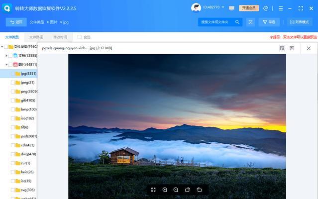318x199 pixels.
Task: Click the psd(2681) folder icon
Action: 18,136
